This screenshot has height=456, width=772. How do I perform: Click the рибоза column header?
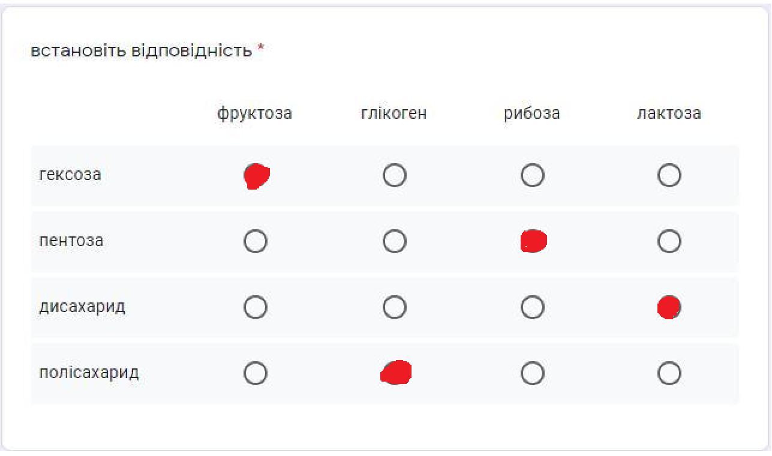point(532,113)
